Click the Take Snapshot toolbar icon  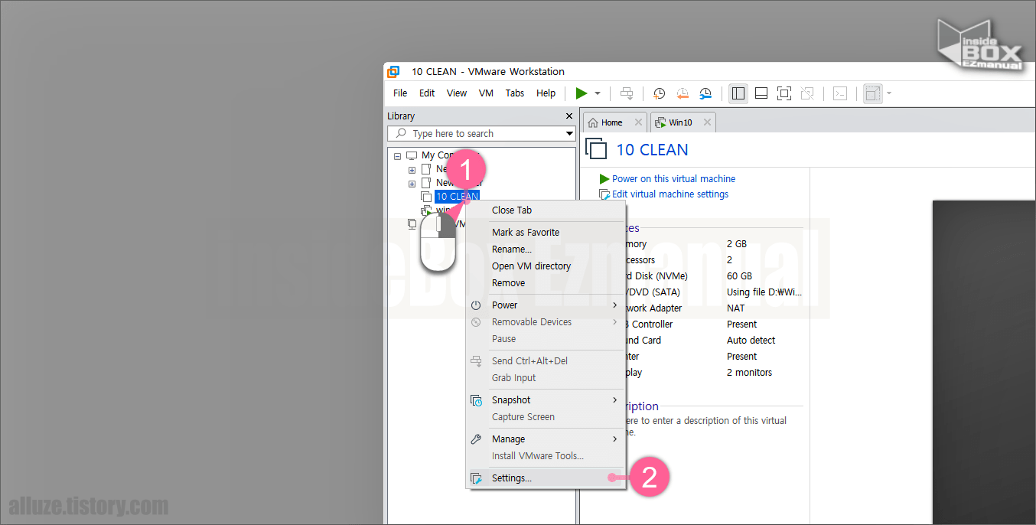659,93
